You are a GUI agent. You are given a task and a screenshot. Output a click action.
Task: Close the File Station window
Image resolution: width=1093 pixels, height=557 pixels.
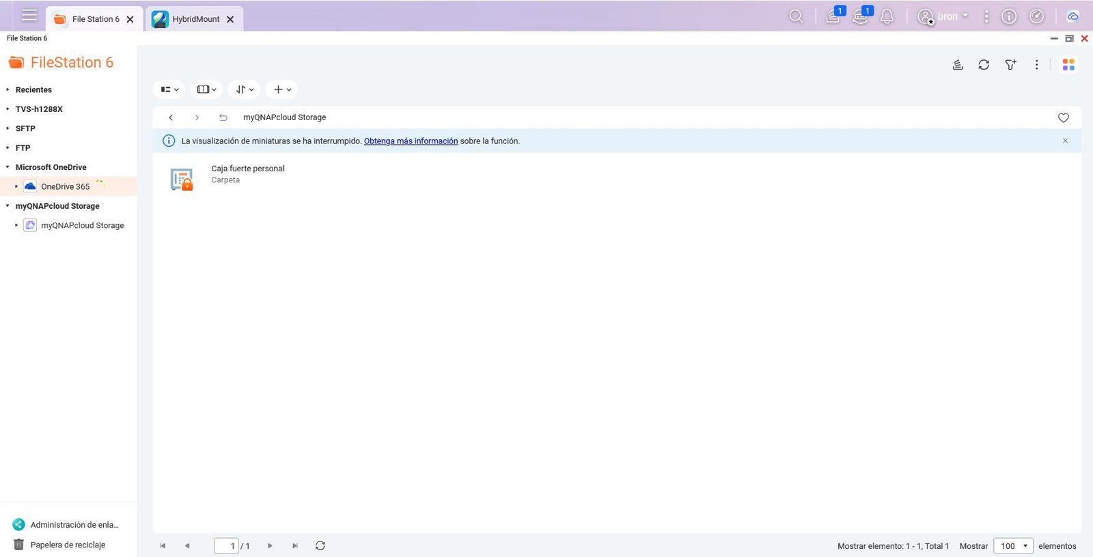coord(1084,39)
